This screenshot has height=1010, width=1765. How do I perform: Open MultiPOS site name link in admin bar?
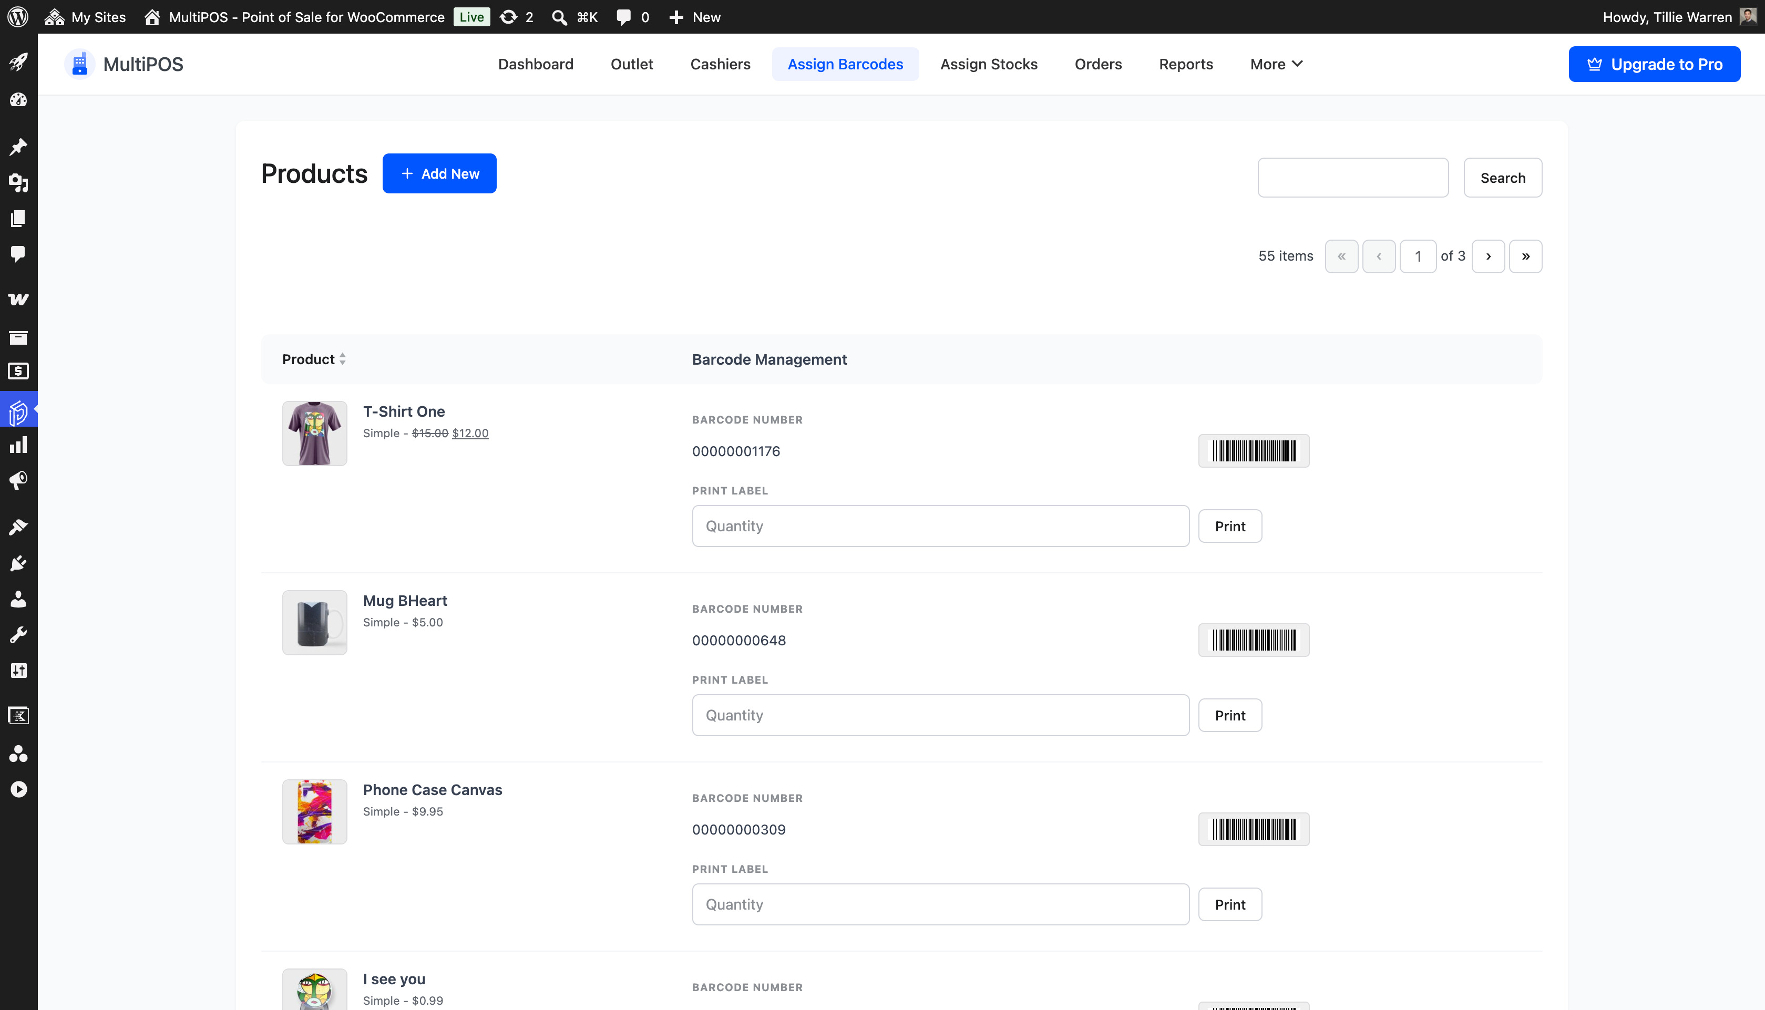[294, 17]
